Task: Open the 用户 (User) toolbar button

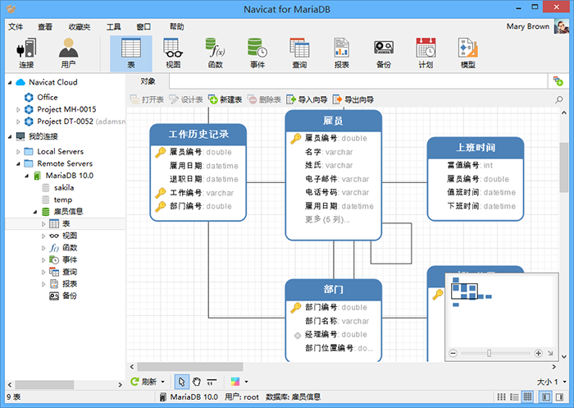Action: [x=68, y=53]
